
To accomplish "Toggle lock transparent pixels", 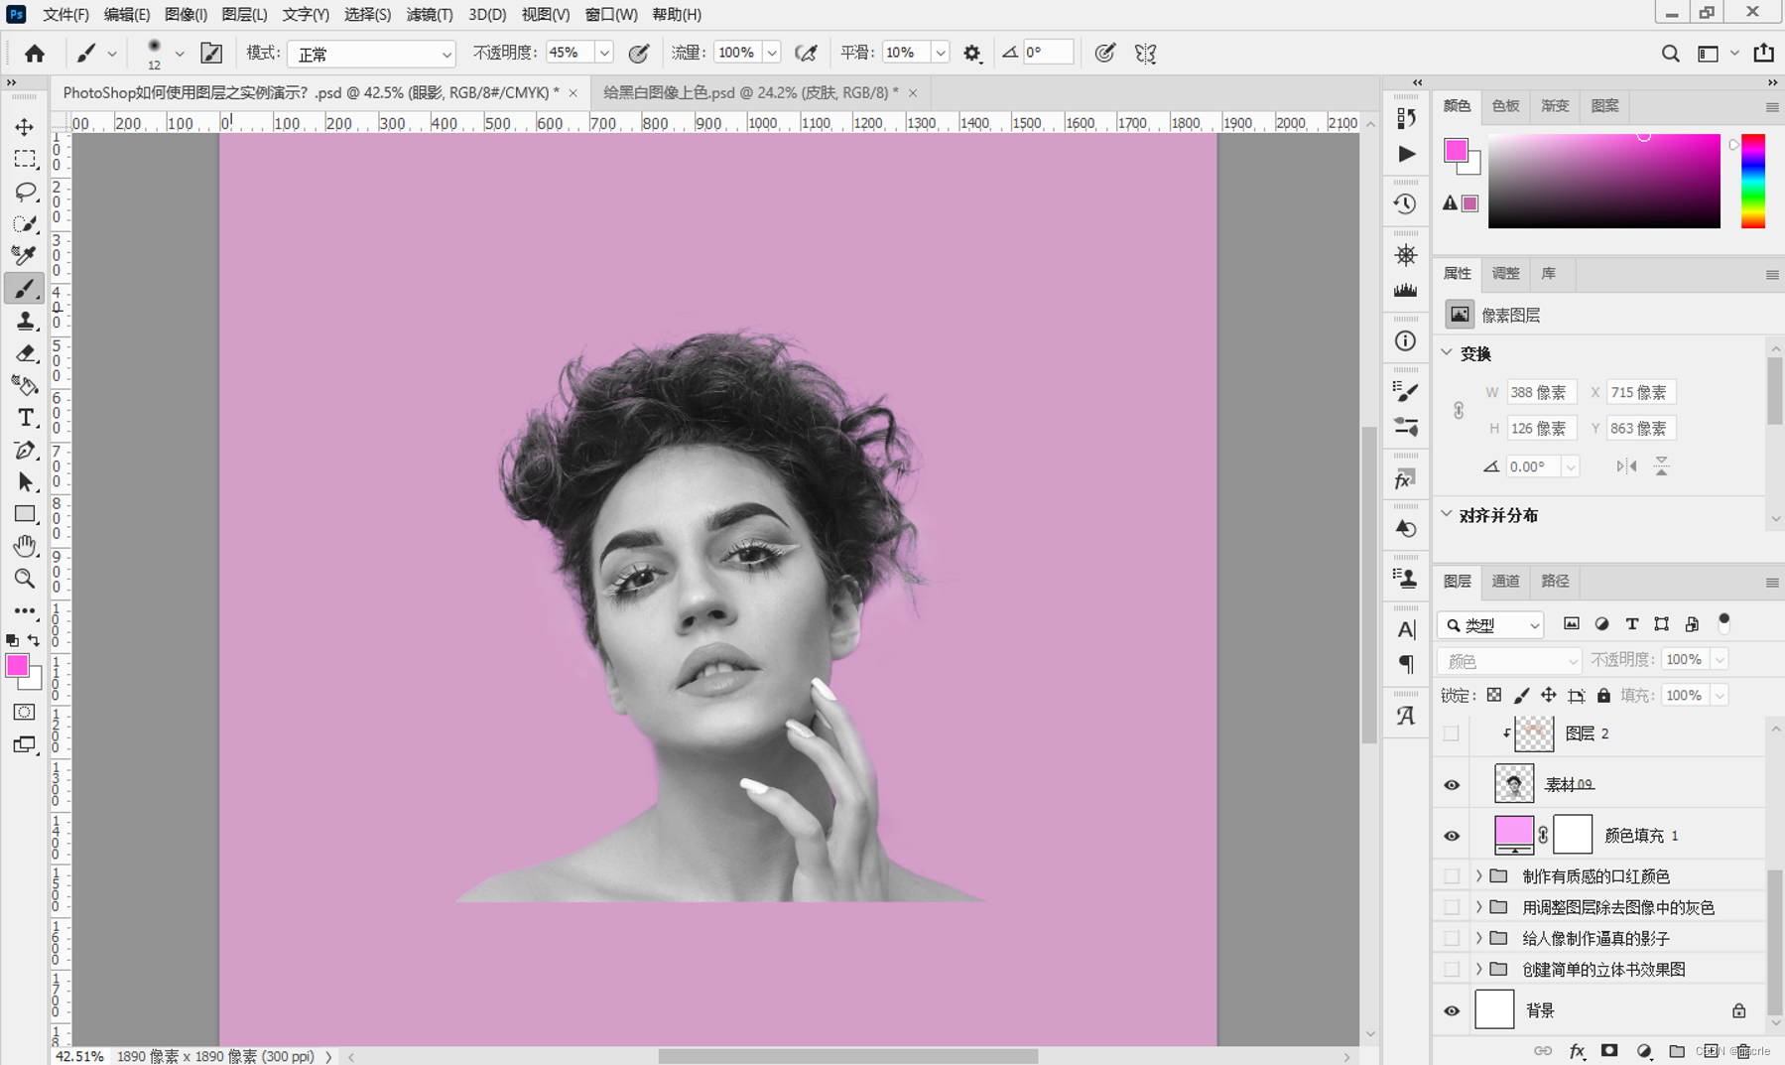I will [1494, 695].
